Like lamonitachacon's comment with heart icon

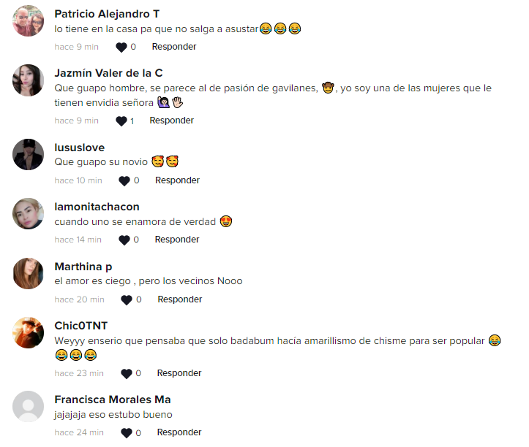(124, 240)
